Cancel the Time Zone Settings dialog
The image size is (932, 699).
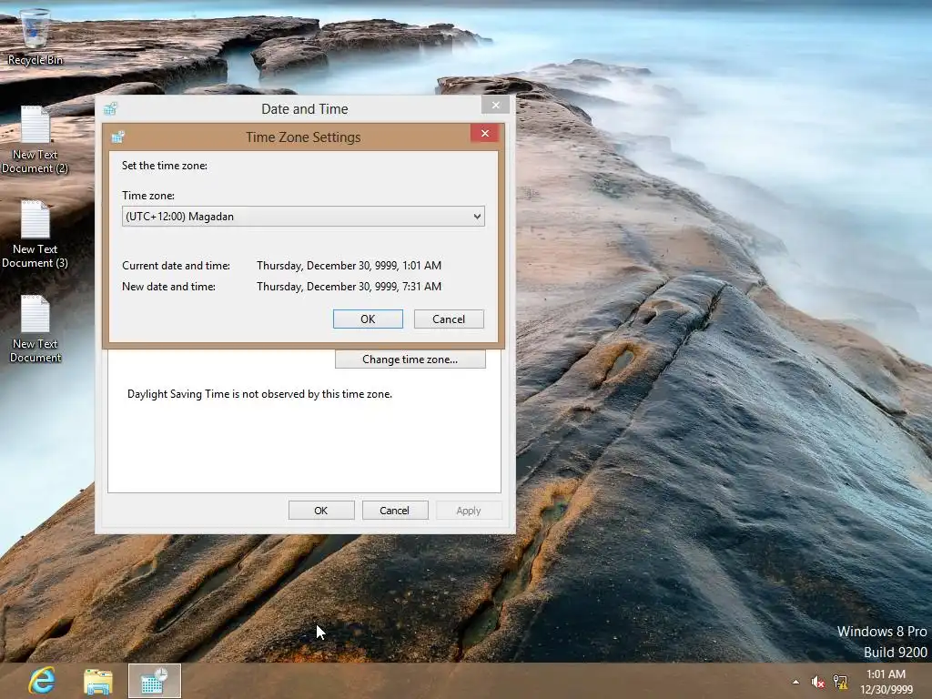pyautogui.click(x=449, y=319)
